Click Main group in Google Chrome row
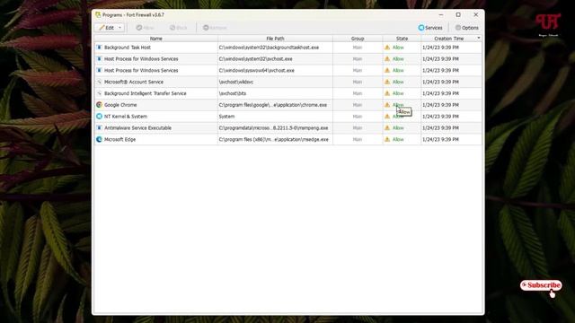The image size is (575, 323). pyautogui.click(x=358, y=105)
